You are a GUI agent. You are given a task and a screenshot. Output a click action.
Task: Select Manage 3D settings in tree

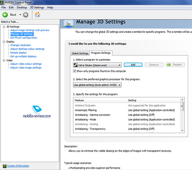coord(22,34)
